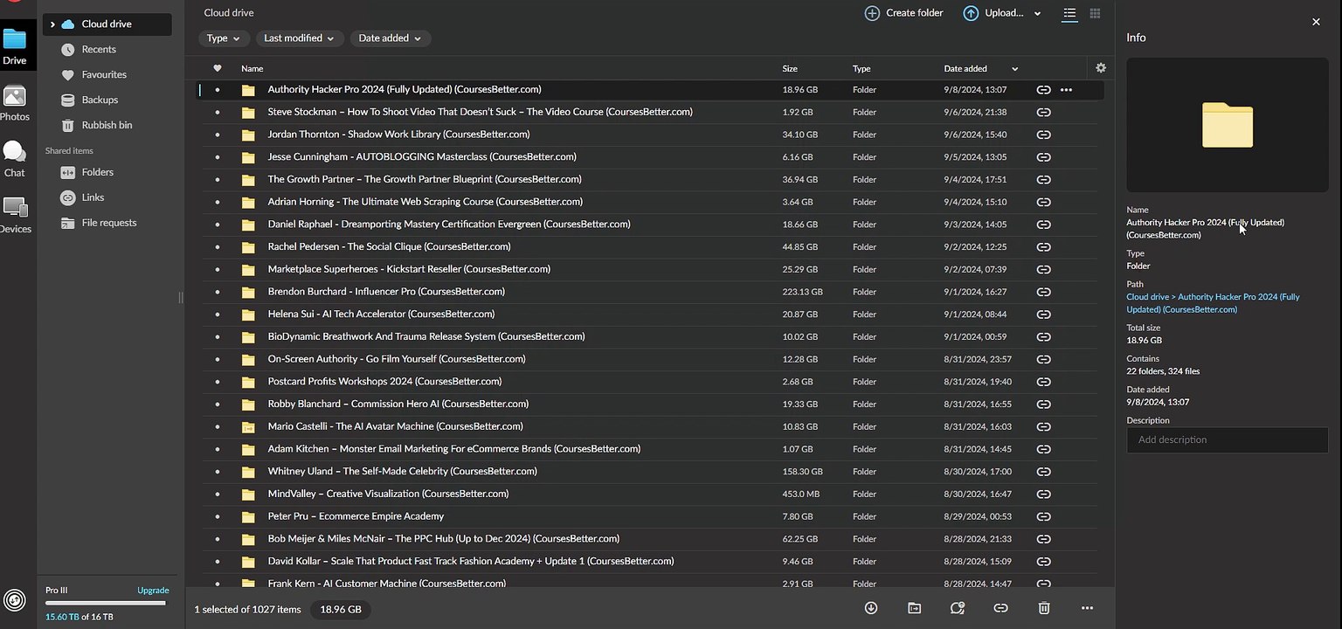Toggle favourite dot for Robby Blanchard row
Viewport: 1342px width, 629px height.
tap(218, 404)
